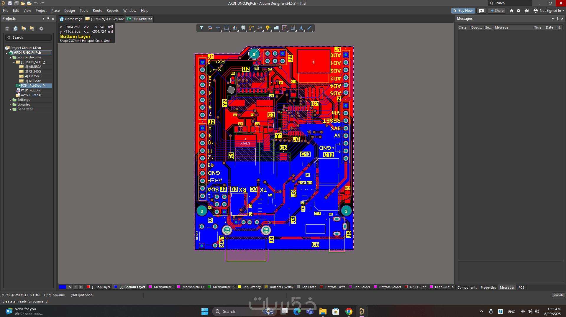Screen dimensions: 566x317
Task: Activate the interactive routing tool
Action: pos(251,28)
